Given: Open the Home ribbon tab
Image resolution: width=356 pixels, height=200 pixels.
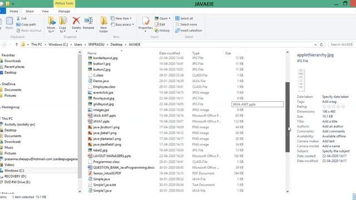Looking at the screenshot, I should pos(13,11).
